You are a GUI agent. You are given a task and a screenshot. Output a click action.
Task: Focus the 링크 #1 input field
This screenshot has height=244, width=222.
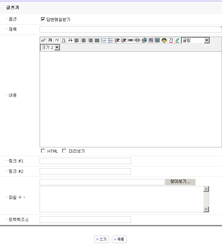pyautogui.click(x=85, y=161)
